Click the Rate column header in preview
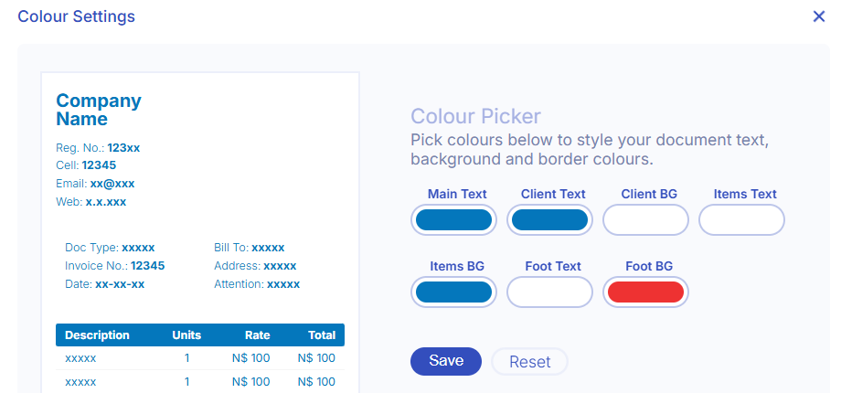 click(x=258, y=335)
